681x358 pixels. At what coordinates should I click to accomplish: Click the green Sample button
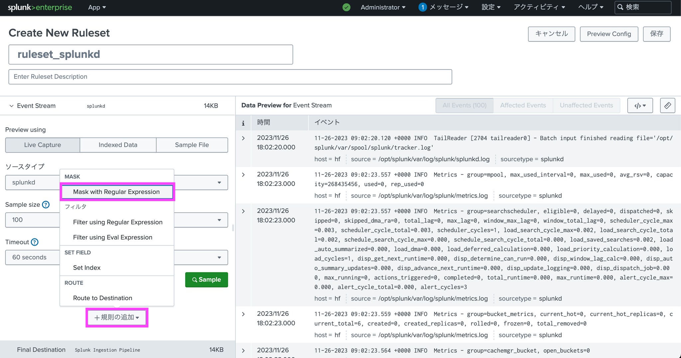click(206, 280)
